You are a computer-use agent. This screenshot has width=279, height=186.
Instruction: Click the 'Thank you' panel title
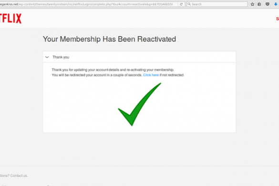pyautogui.click(x=61, y=57)
